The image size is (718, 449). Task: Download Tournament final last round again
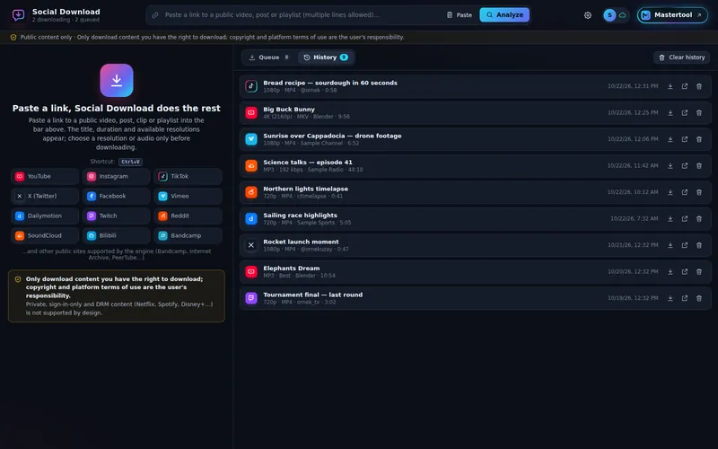(x=670, y=298)
